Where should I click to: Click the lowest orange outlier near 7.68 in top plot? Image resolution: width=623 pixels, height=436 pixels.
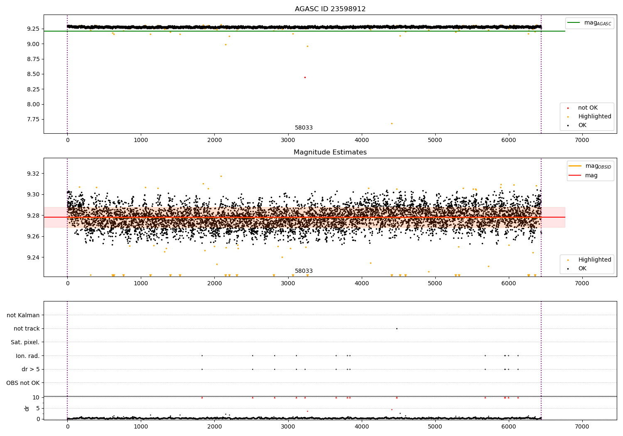click(392, 123)
